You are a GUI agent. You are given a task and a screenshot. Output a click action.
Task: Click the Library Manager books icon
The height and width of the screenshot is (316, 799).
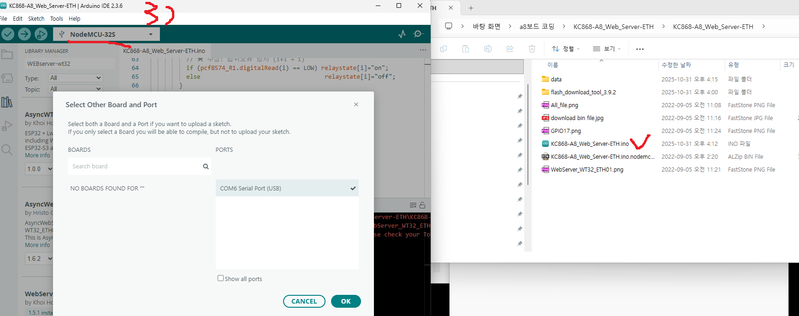7,102
